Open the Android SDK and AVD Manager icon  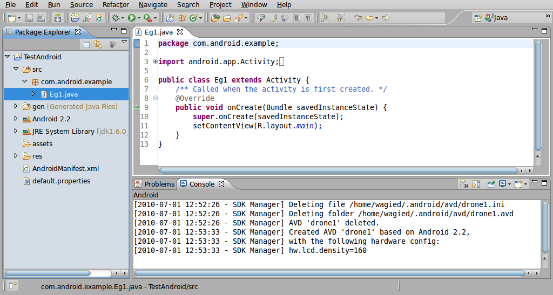(x=58, y=18)
